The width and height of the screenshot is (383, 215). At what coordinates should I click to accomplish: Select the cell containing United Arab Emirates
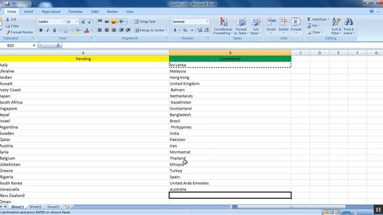(x=230, y=183)
